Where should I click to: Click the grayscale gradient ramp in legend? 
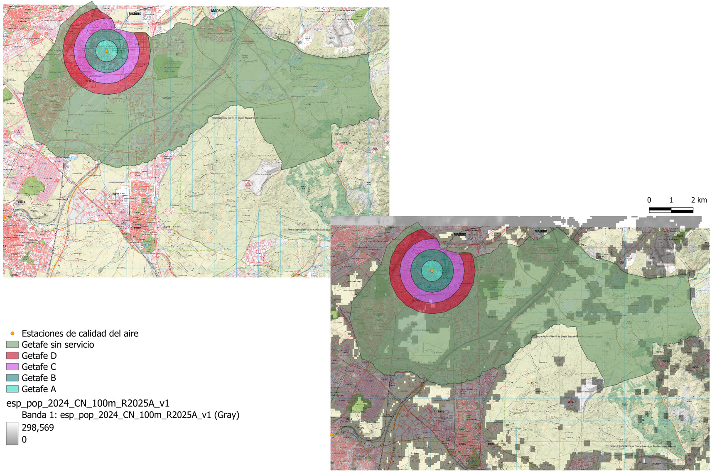(x=12, y=433)
